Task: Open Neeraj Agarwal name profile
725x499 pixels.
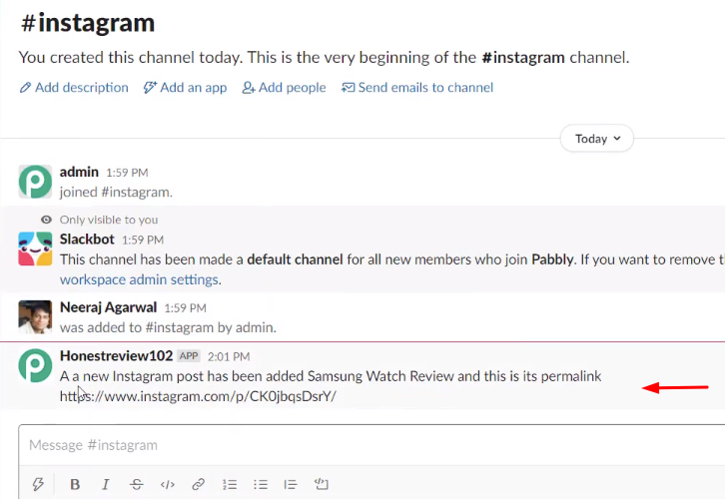Action: coord(108,307)
